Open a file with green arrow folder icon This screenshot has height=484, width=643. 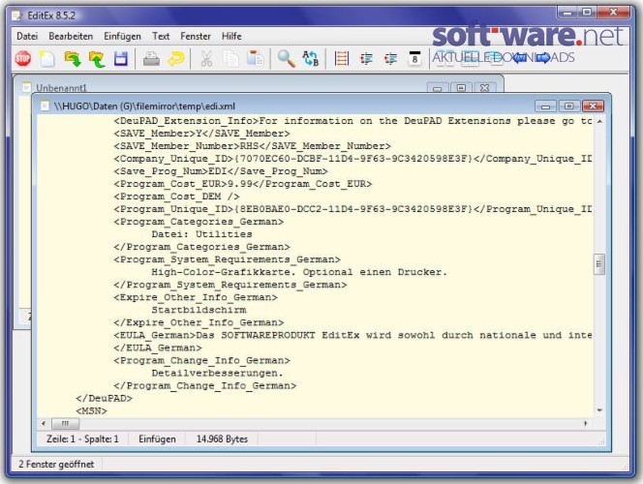[73, 59]
